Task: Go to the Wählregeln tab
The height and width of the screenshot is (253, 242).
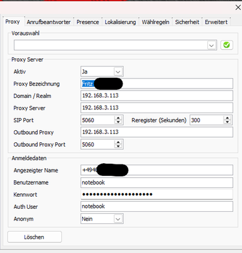Action: click(155, 22)
